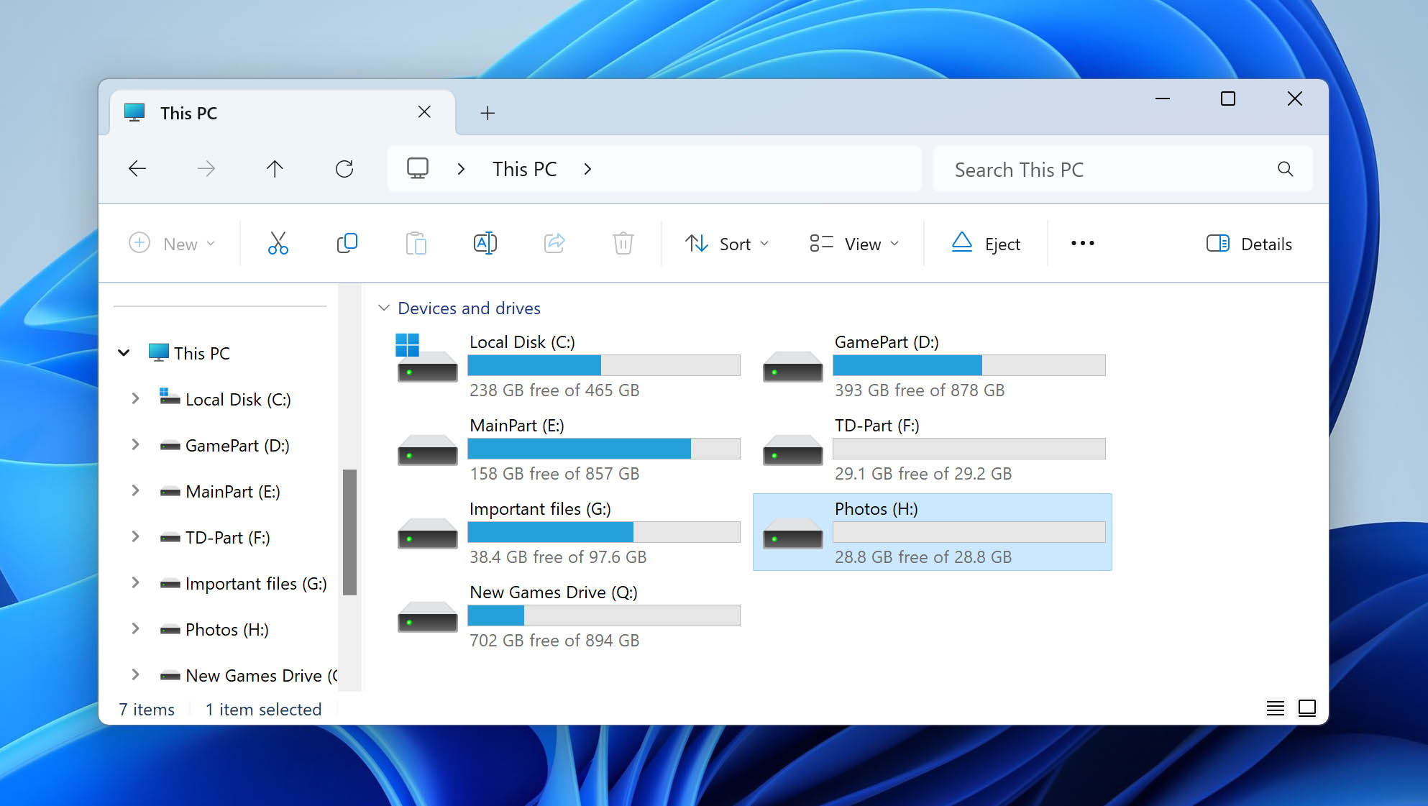The width and height of the screenshot is (1428, 806).
Task: Collapse the This PC tree node
Action: (123, 353)
